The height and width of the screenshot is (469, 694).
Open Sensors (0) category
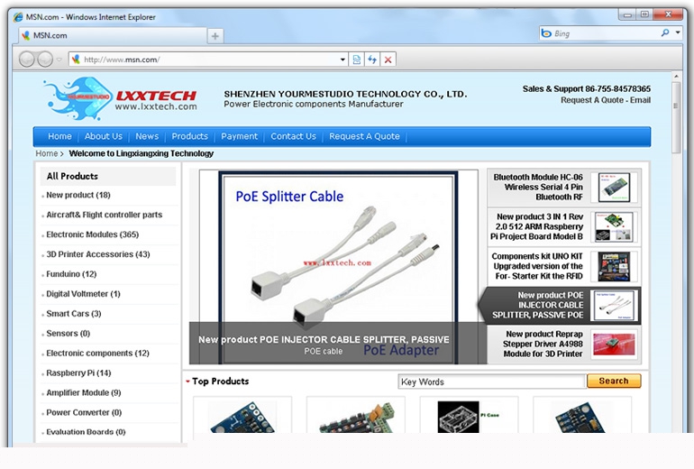click(68, 334)
